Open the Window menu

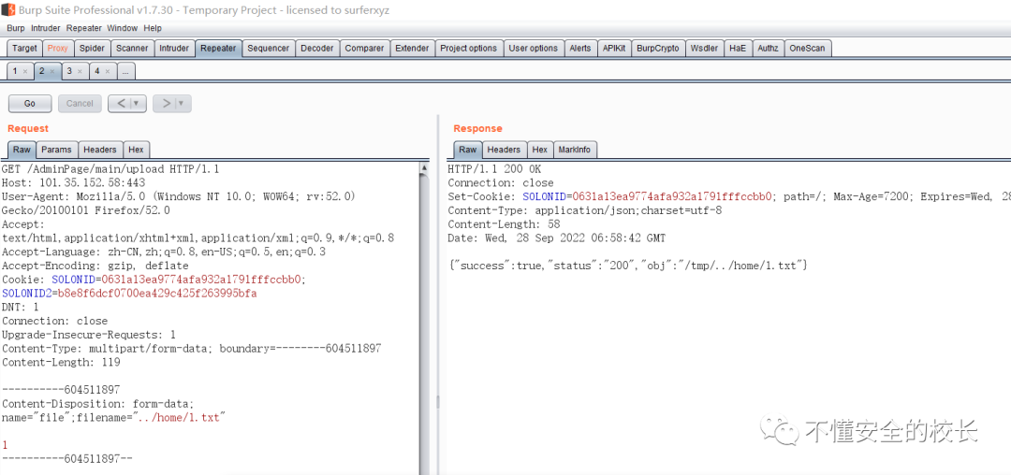click(x=122, y=28)
